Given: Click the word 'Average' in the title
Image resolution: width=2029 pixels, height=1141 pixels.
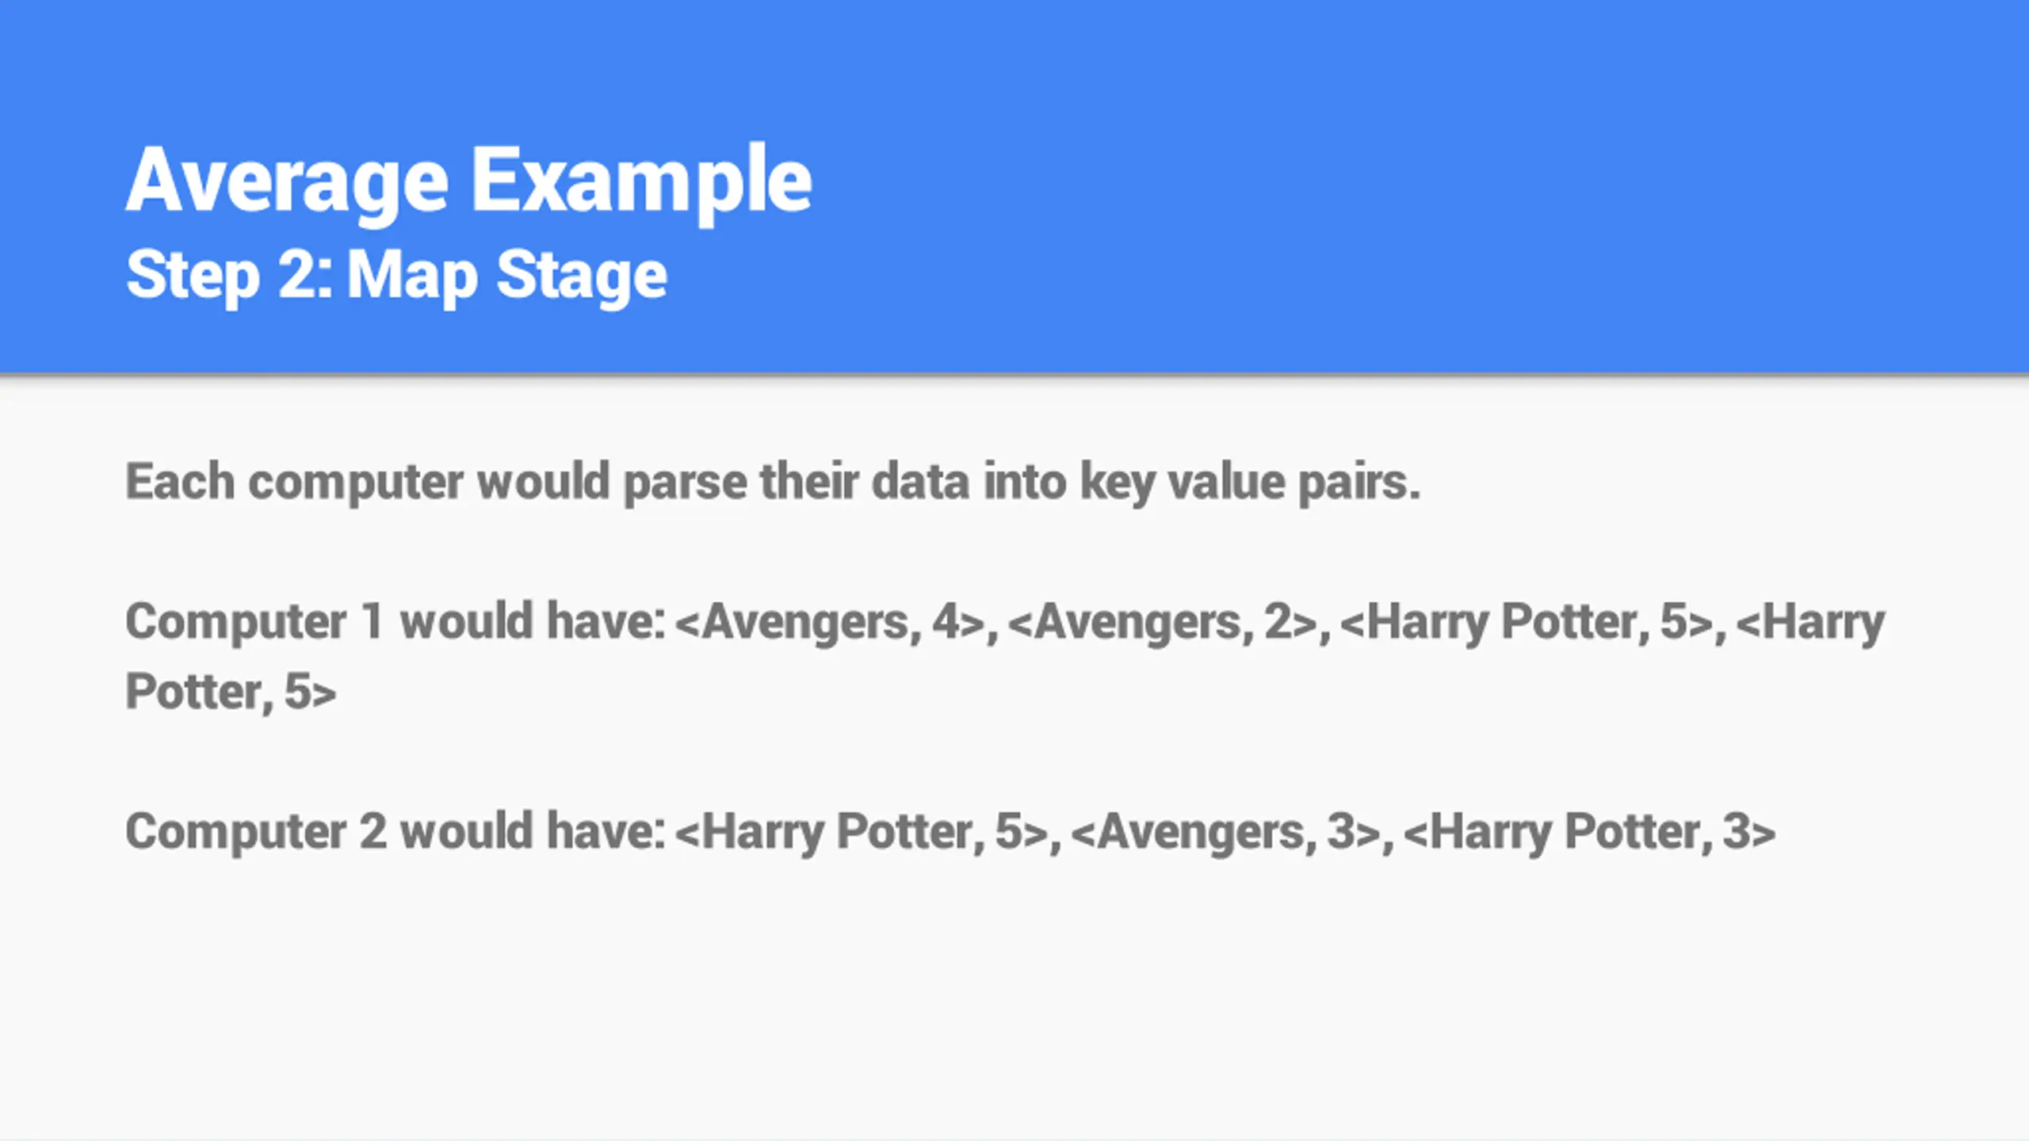Looking at the screenshot, I should pos(288,184).
